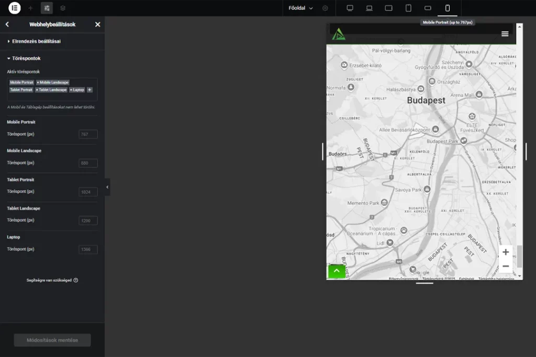Image resolution: width=536 pixels, height=357 pixels.
Task: Click the green site logo in preview
Action: [339, 34]
